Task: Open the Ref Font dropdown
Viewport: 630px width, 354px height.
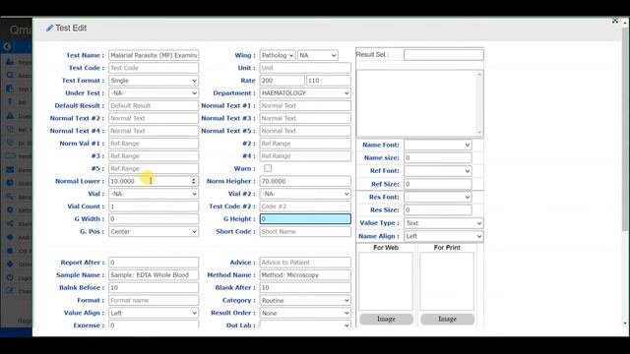Action: tap(437, 171)
